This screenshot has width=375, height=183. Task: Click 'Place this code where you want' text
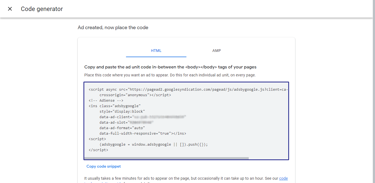pos(170,75)
